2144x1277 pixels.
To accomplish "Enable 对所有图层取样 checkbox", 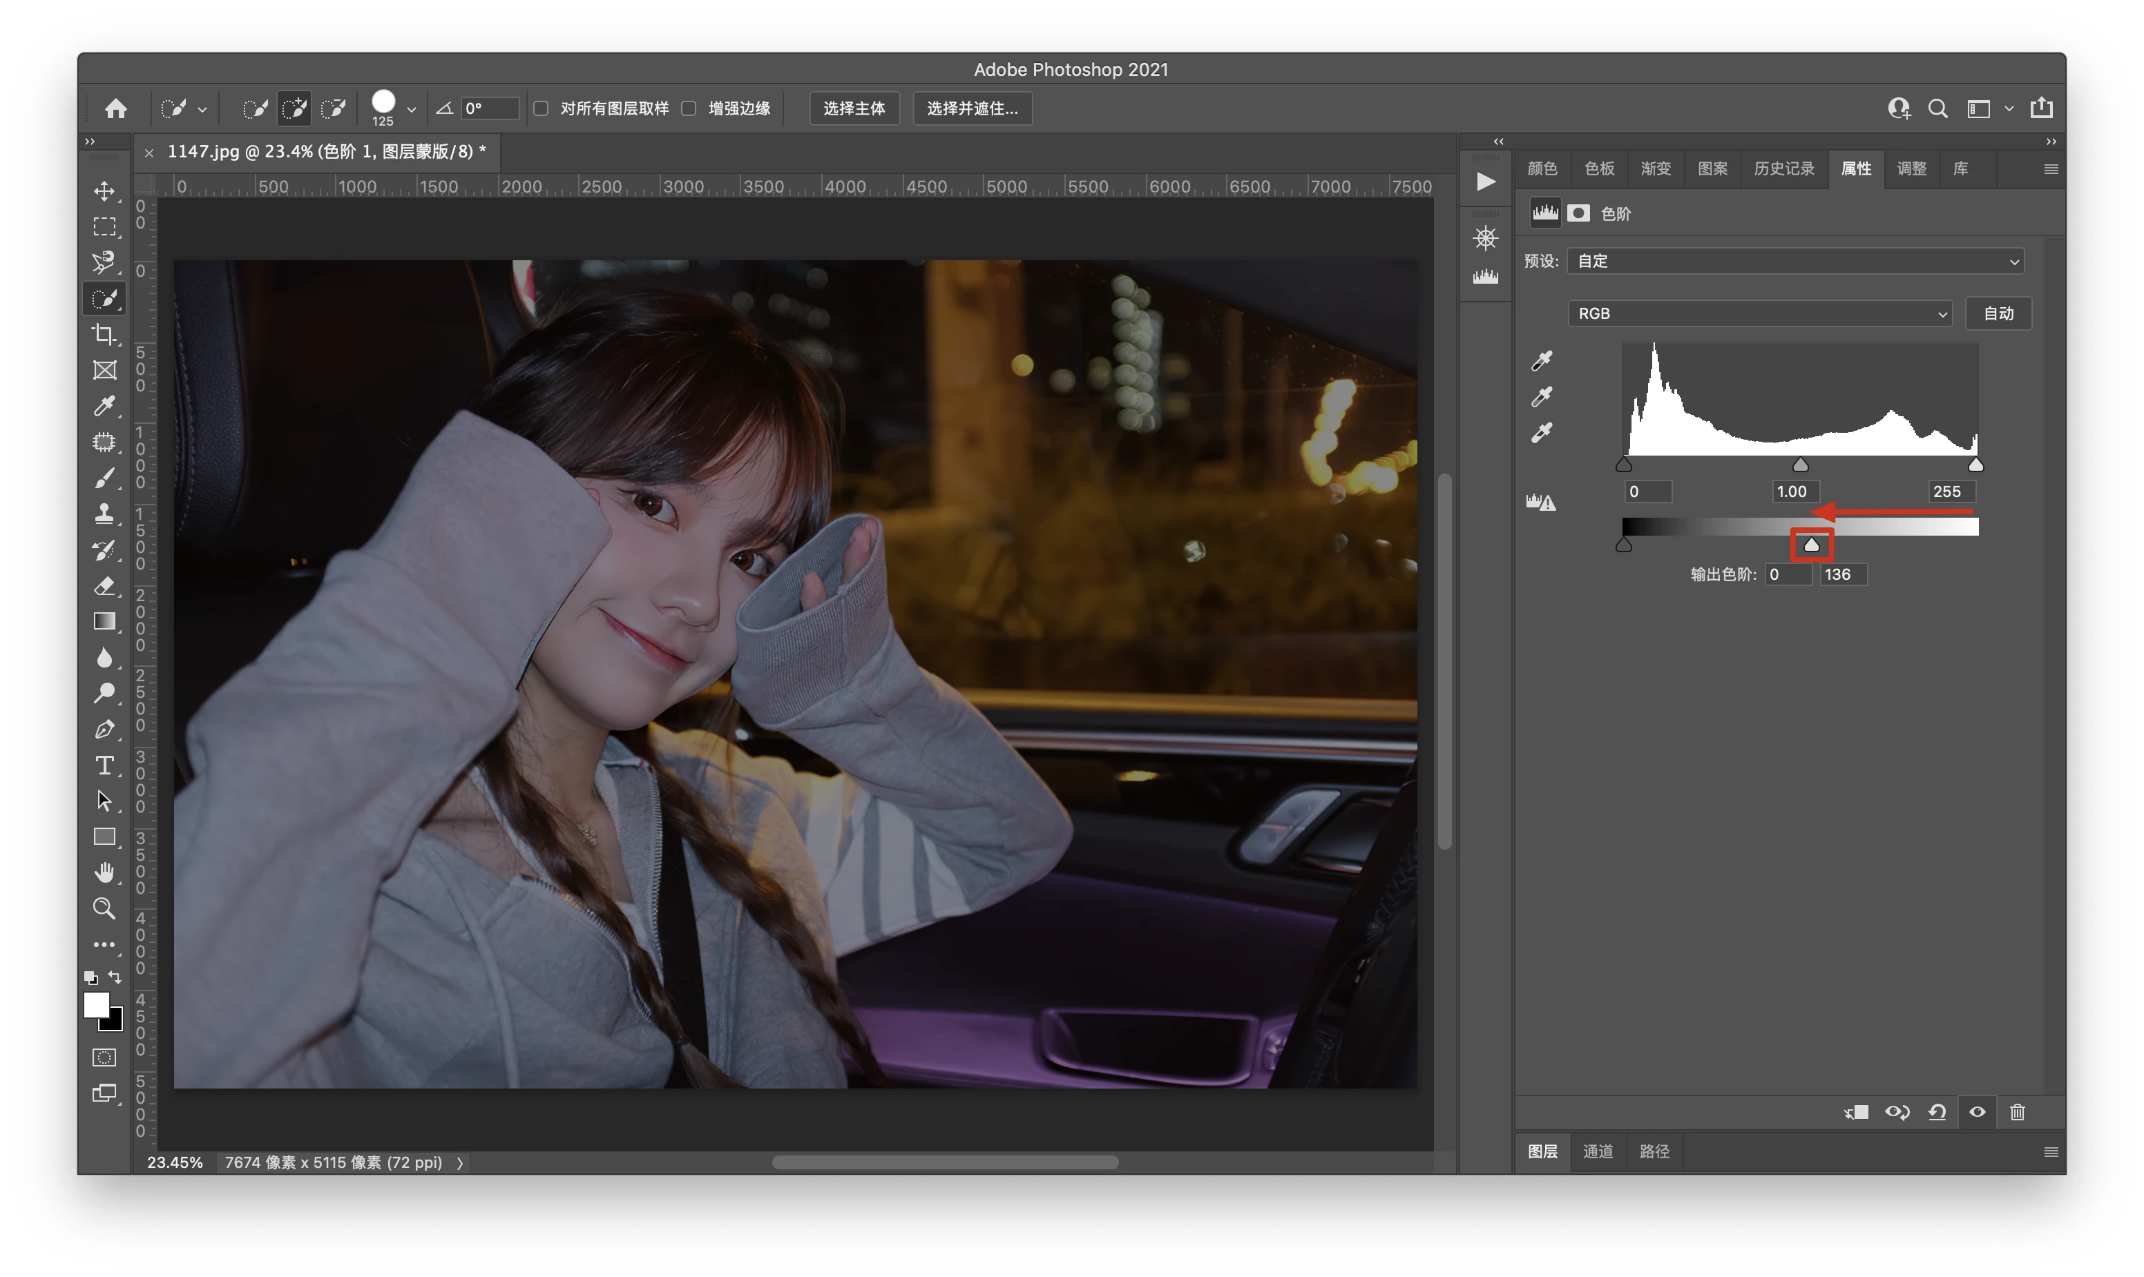I will pos(542,108).
